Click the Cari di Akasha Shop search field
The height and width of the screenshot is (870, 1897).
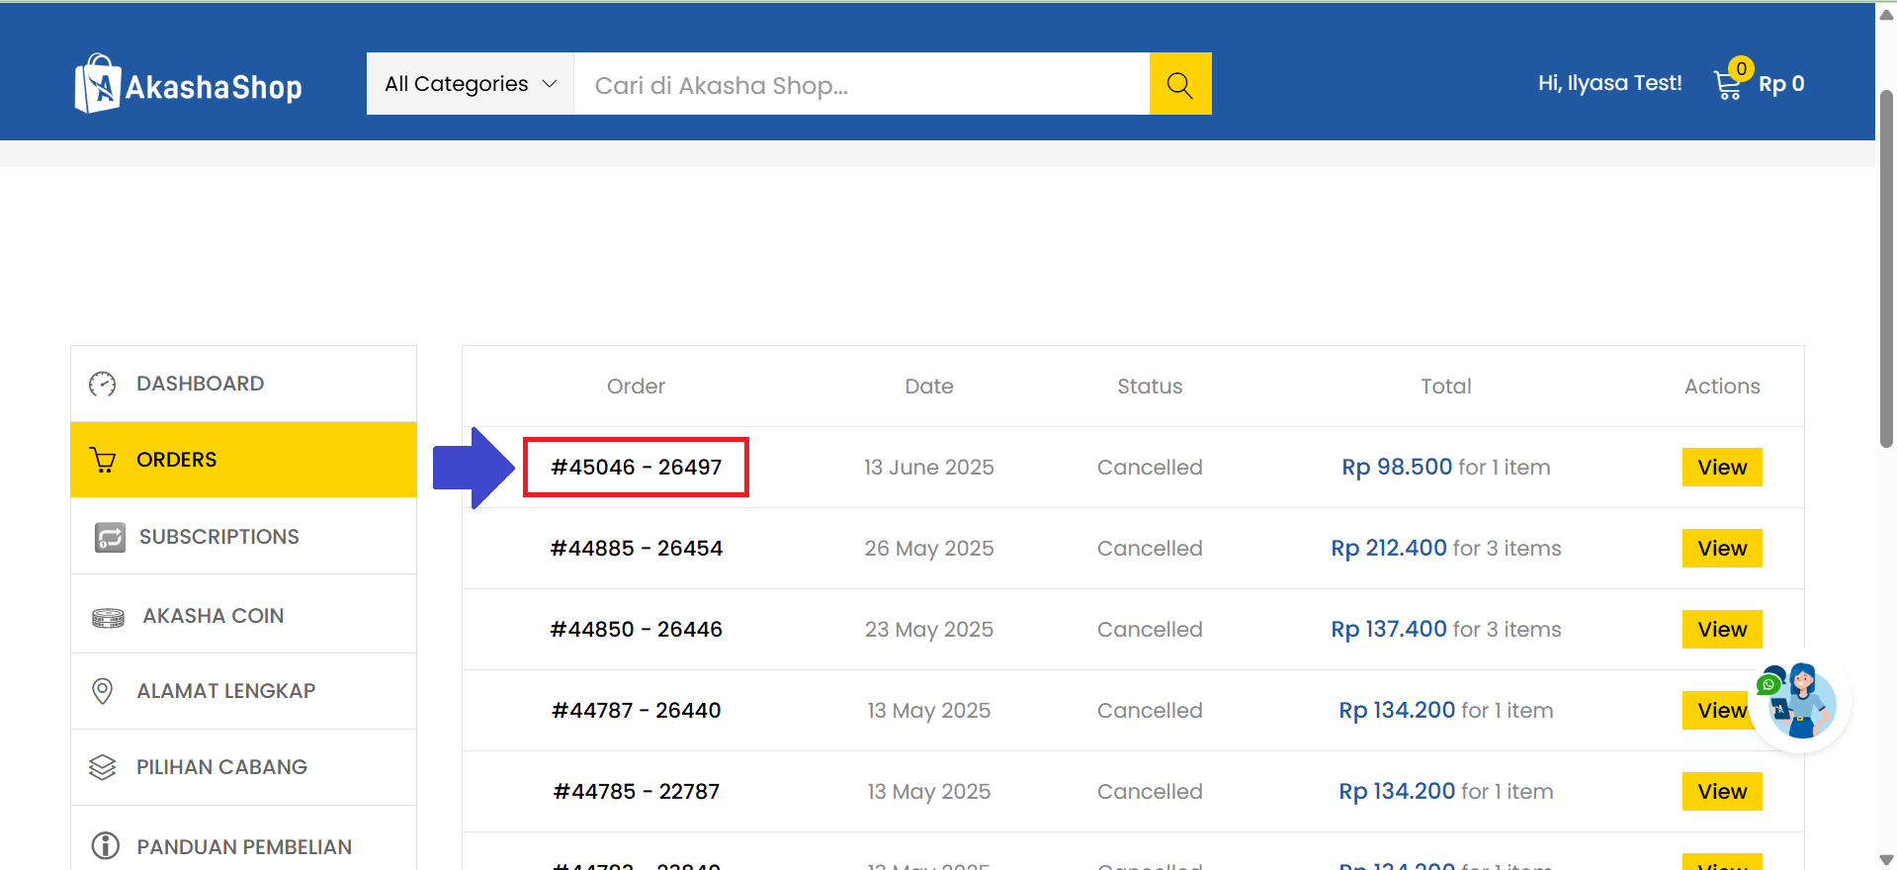pyautogui.click(x=860, y=85)
